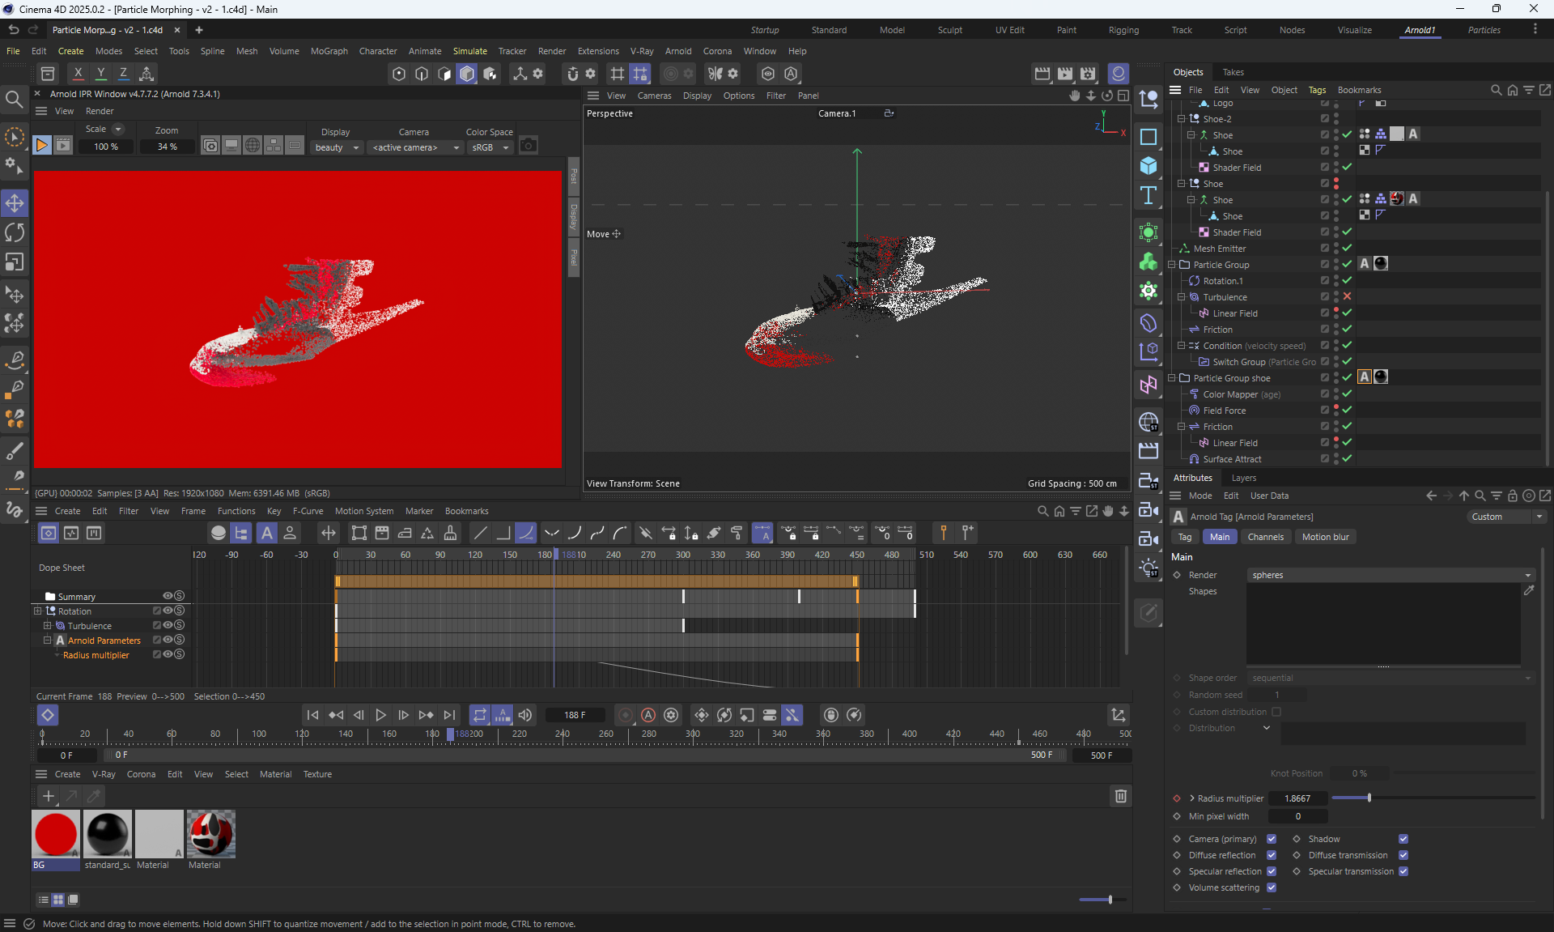The image size is (1554, 932).
Task: Select the Scale tool in left toolbar
Action: (x=15, y=262)
